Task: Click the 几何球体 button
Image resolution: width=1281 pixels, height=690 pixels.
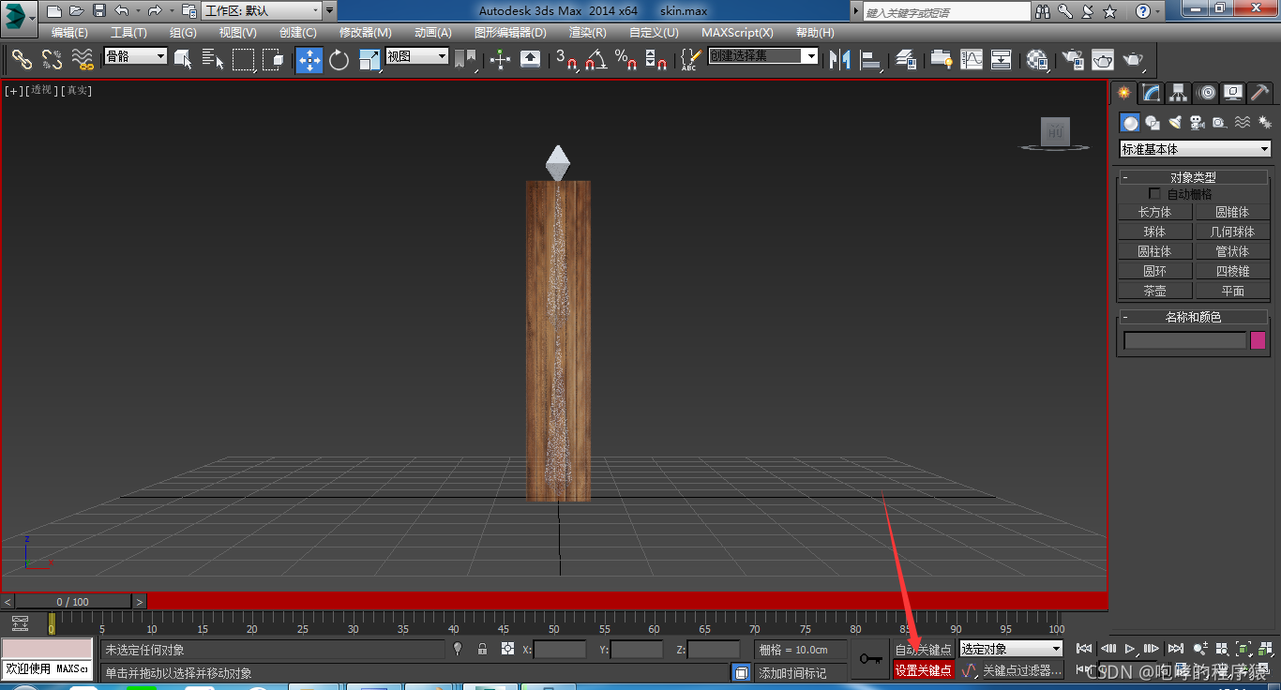Action: tap(1232, 232)
